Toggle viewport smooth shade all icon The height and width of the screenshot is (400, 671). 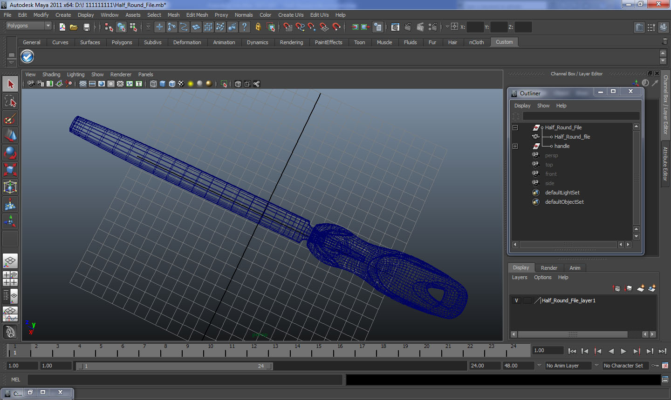point(163,84)
